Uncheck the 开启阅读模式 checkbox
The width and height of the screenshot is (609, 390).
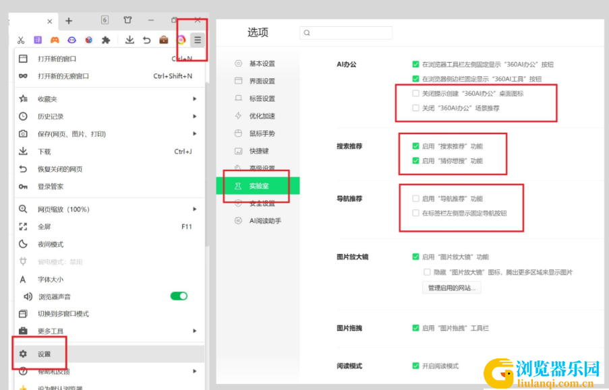pos(415,366)
